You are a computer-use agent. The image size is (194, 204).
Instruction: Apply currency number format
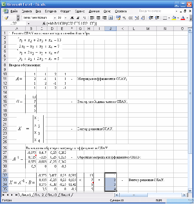[118, 18]
